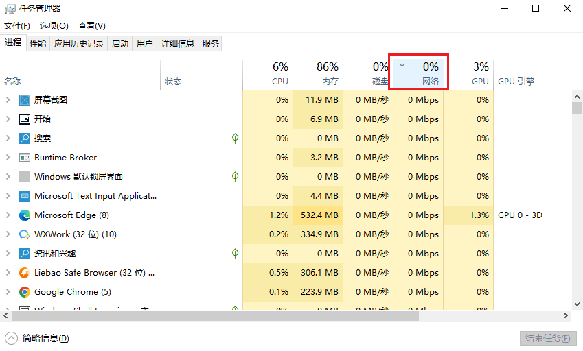Click the Task Manager title bar icon
The width and height of the screenshot is (583, 351).
[10, 9]
